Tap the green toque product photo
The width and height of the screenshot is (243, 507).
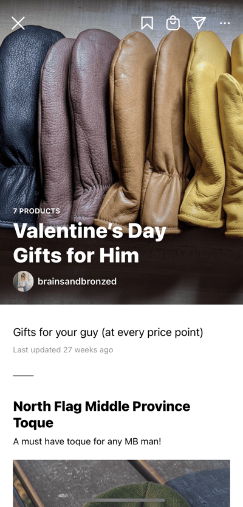pyautogui.click(x=122, y=483)
